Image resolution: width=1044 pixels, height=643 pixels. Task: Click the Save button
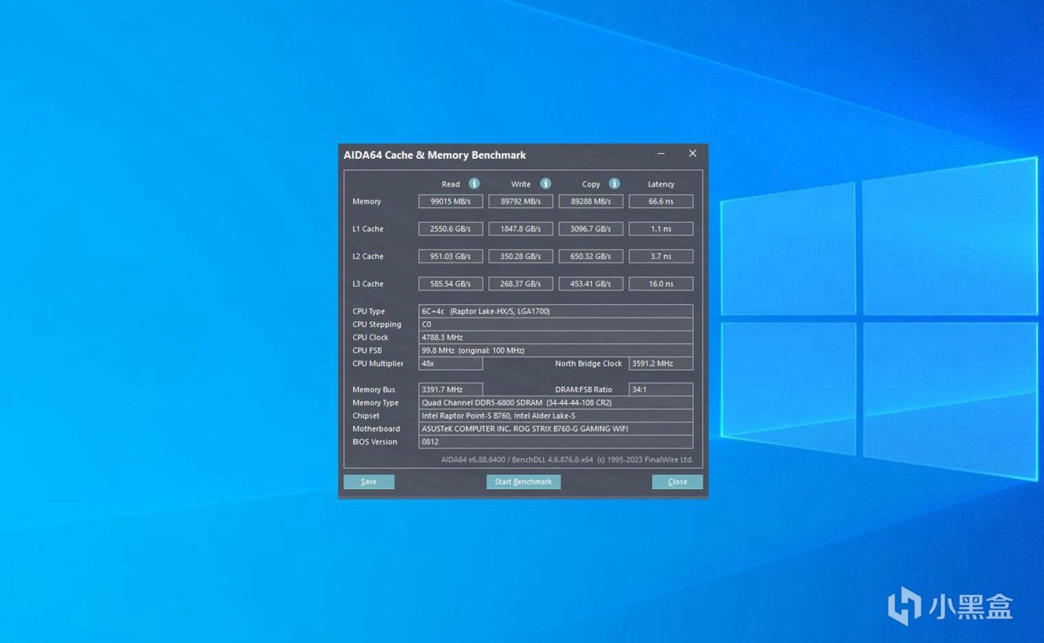coord(369,482)
